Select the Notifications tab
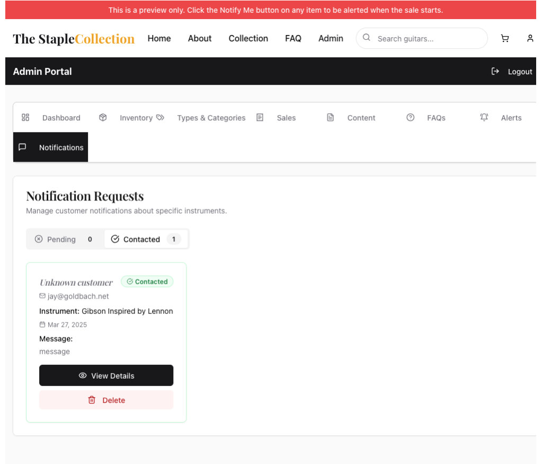 [51, 147]
